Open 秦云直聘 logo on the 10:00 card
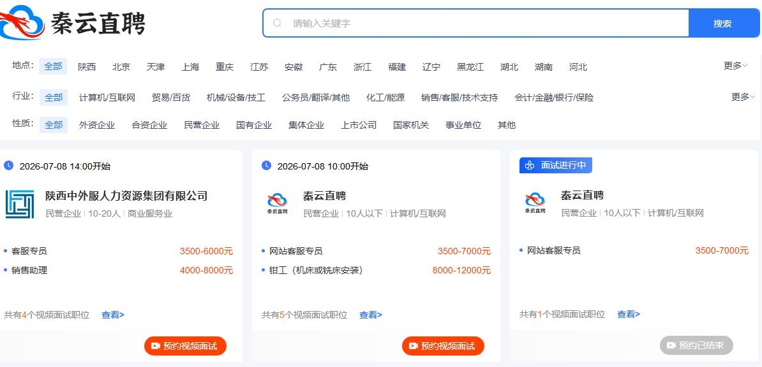762x367 pixels. click(278, 204)
